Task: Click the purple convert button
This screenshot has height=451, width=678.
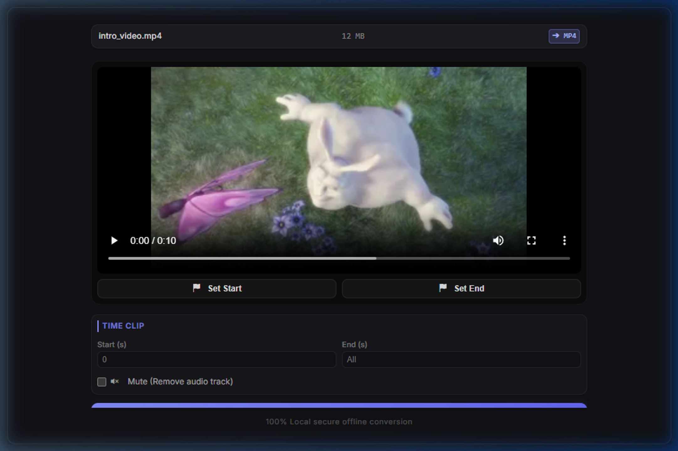Action: 339,406
